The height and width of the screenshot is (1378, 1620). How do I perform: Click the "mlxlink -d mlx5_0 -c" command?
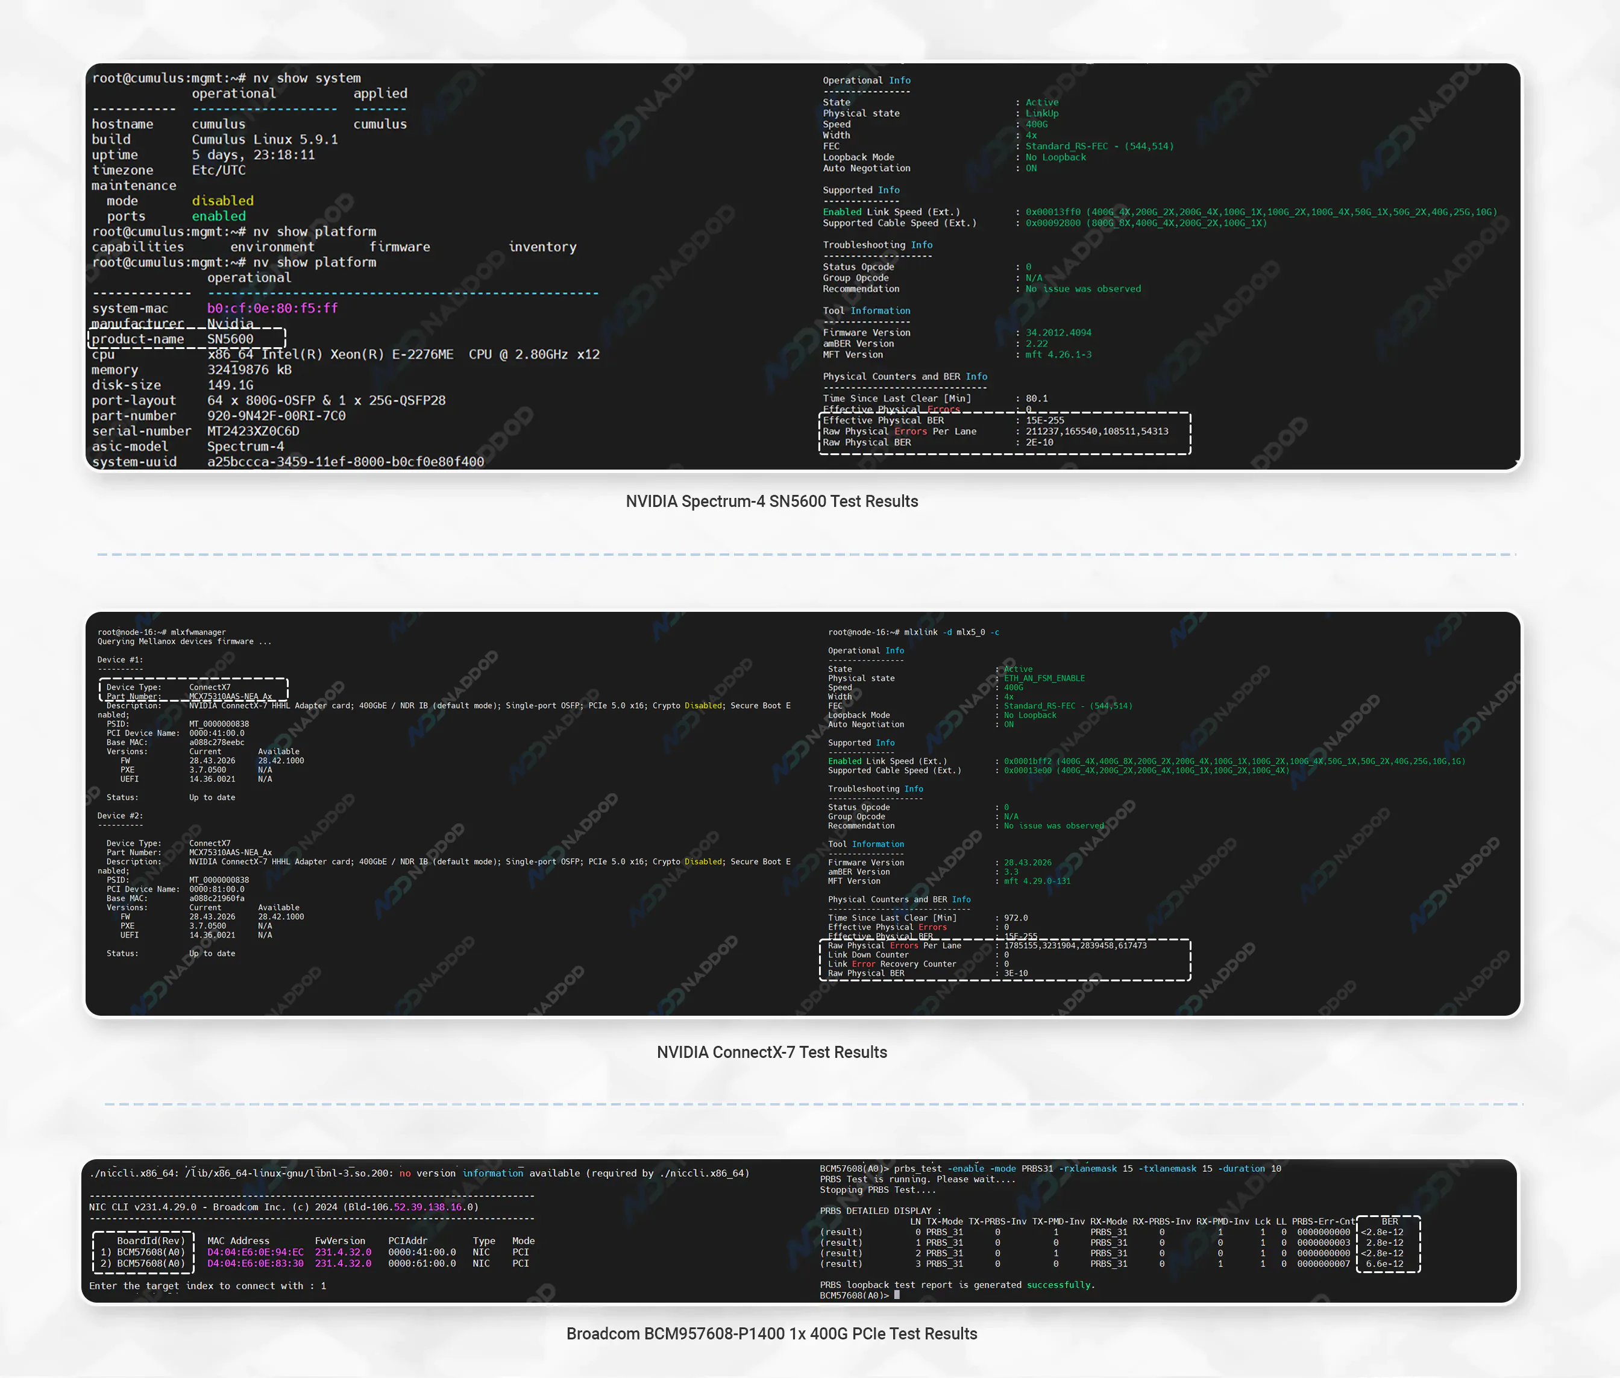[952, 632]
